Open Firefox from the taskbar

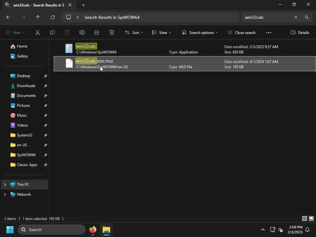[x=93, y=230]
